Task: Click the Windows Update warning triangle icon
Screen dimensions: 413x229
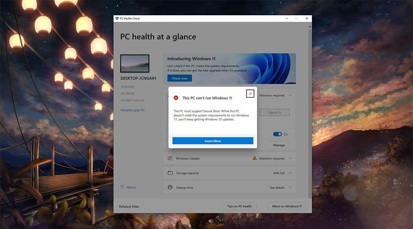Action: [254, 158]
